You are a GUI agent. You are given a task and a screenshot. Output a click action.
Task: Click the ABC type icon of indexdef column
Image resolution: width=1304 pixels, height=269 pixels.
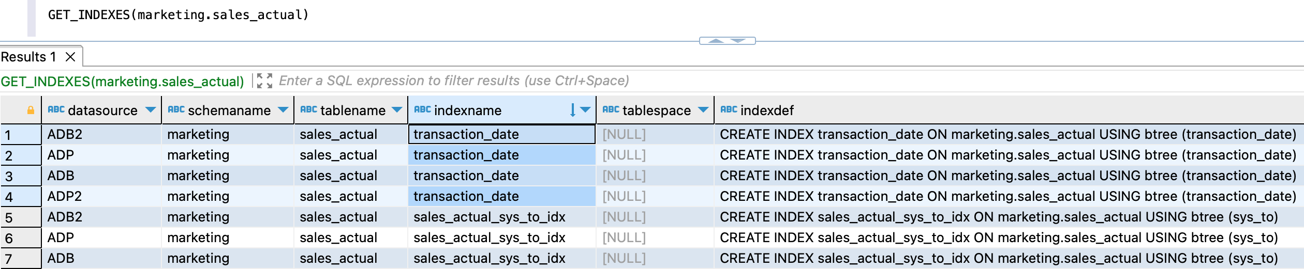point(729,110)
